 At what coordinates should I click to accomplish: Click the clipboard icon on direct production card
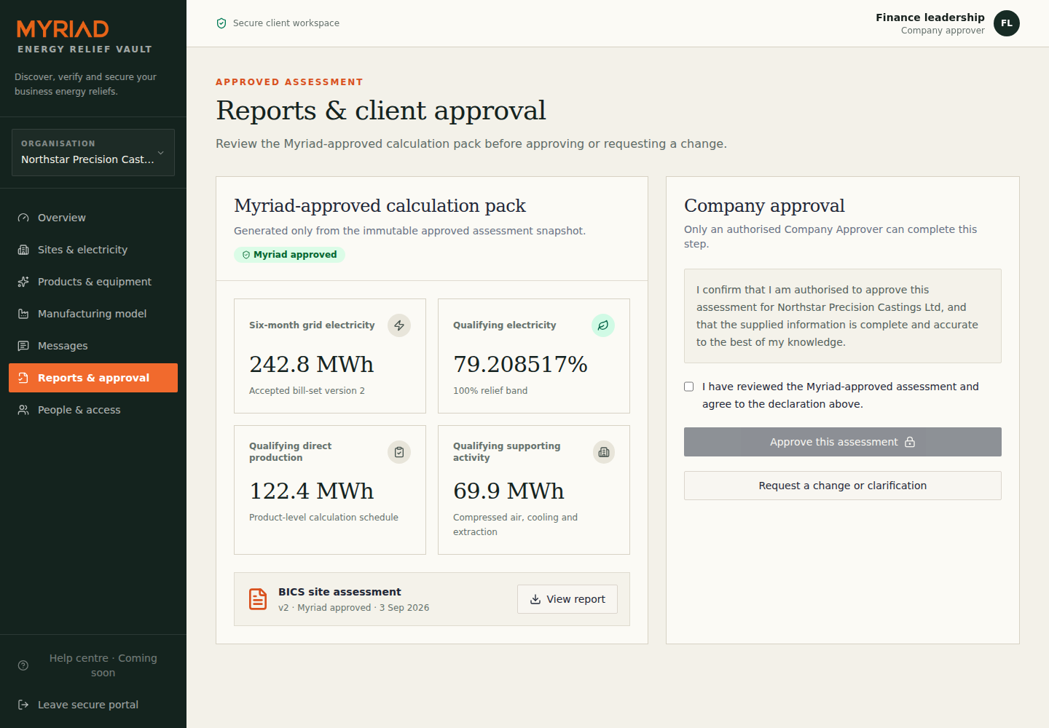click(399, 452)
